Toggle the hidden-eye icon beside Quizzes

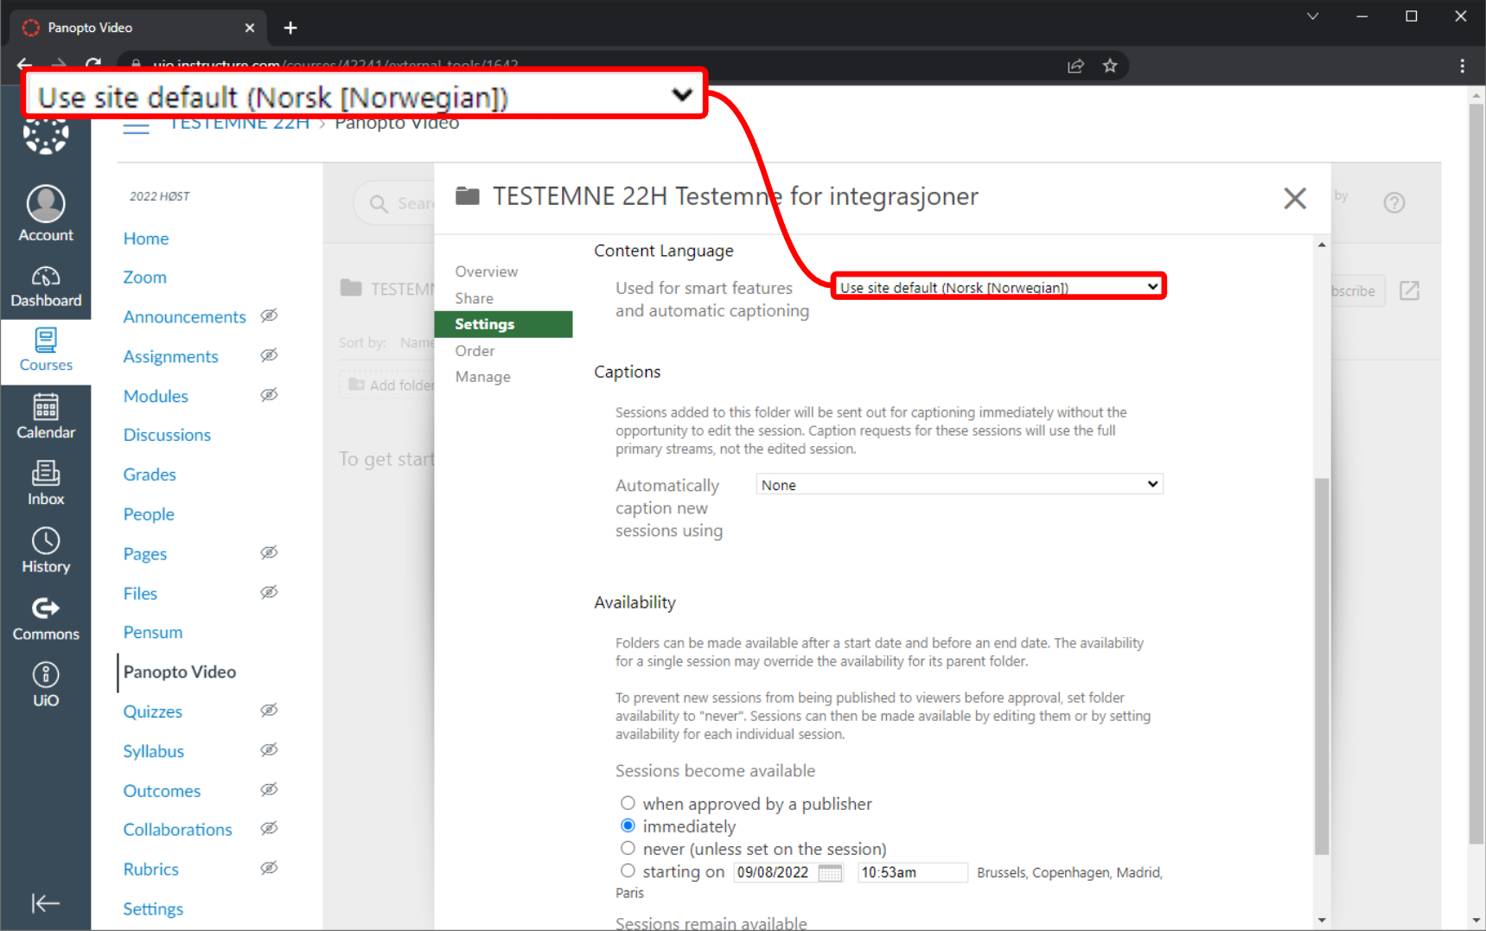point(269,711)
